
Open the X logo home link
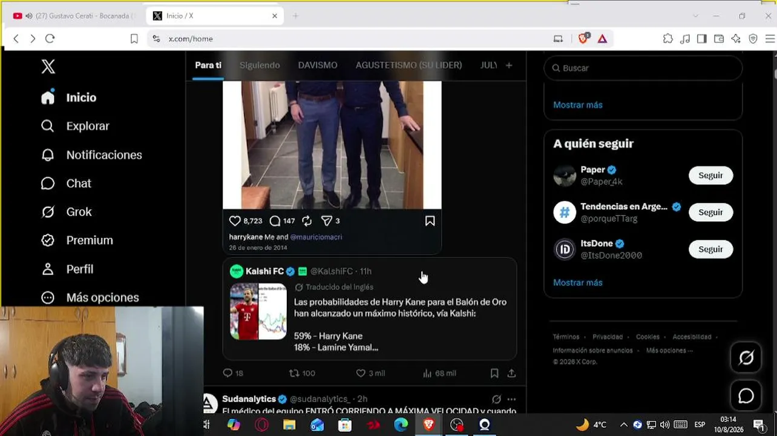pos(48,67)
